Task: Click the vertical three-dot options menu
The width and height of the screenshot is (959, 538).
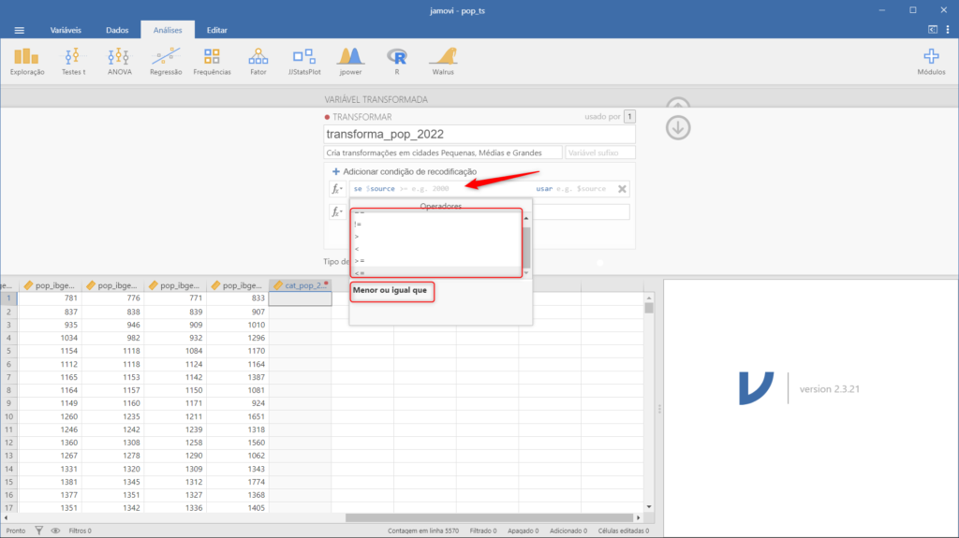Action: coord(948,29)
